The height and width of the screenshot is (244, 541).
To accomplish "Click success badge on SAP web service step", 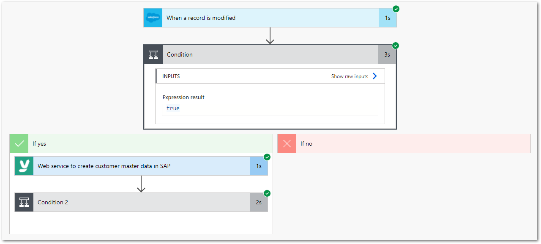I will click(267, 157).
